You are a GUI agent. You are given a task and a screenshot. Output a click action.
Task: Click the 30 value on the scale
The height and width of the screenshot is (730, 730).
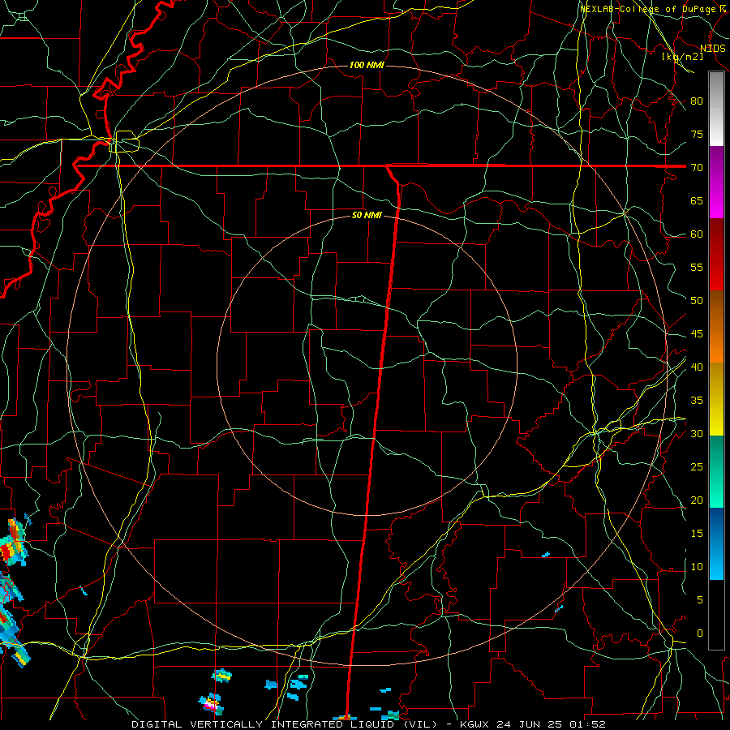tap(697, 434)
